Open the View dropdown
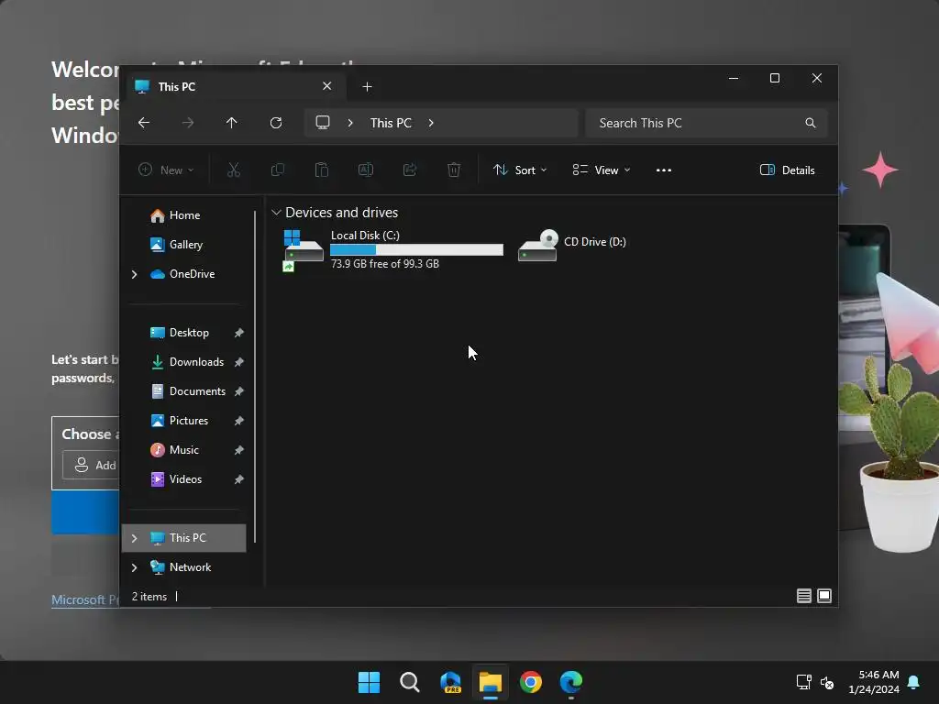 point(602,170)
